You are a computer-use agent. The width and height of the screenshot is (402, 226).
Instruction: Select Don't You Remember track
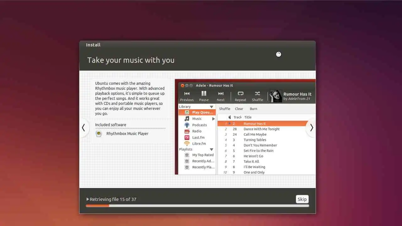260,145
